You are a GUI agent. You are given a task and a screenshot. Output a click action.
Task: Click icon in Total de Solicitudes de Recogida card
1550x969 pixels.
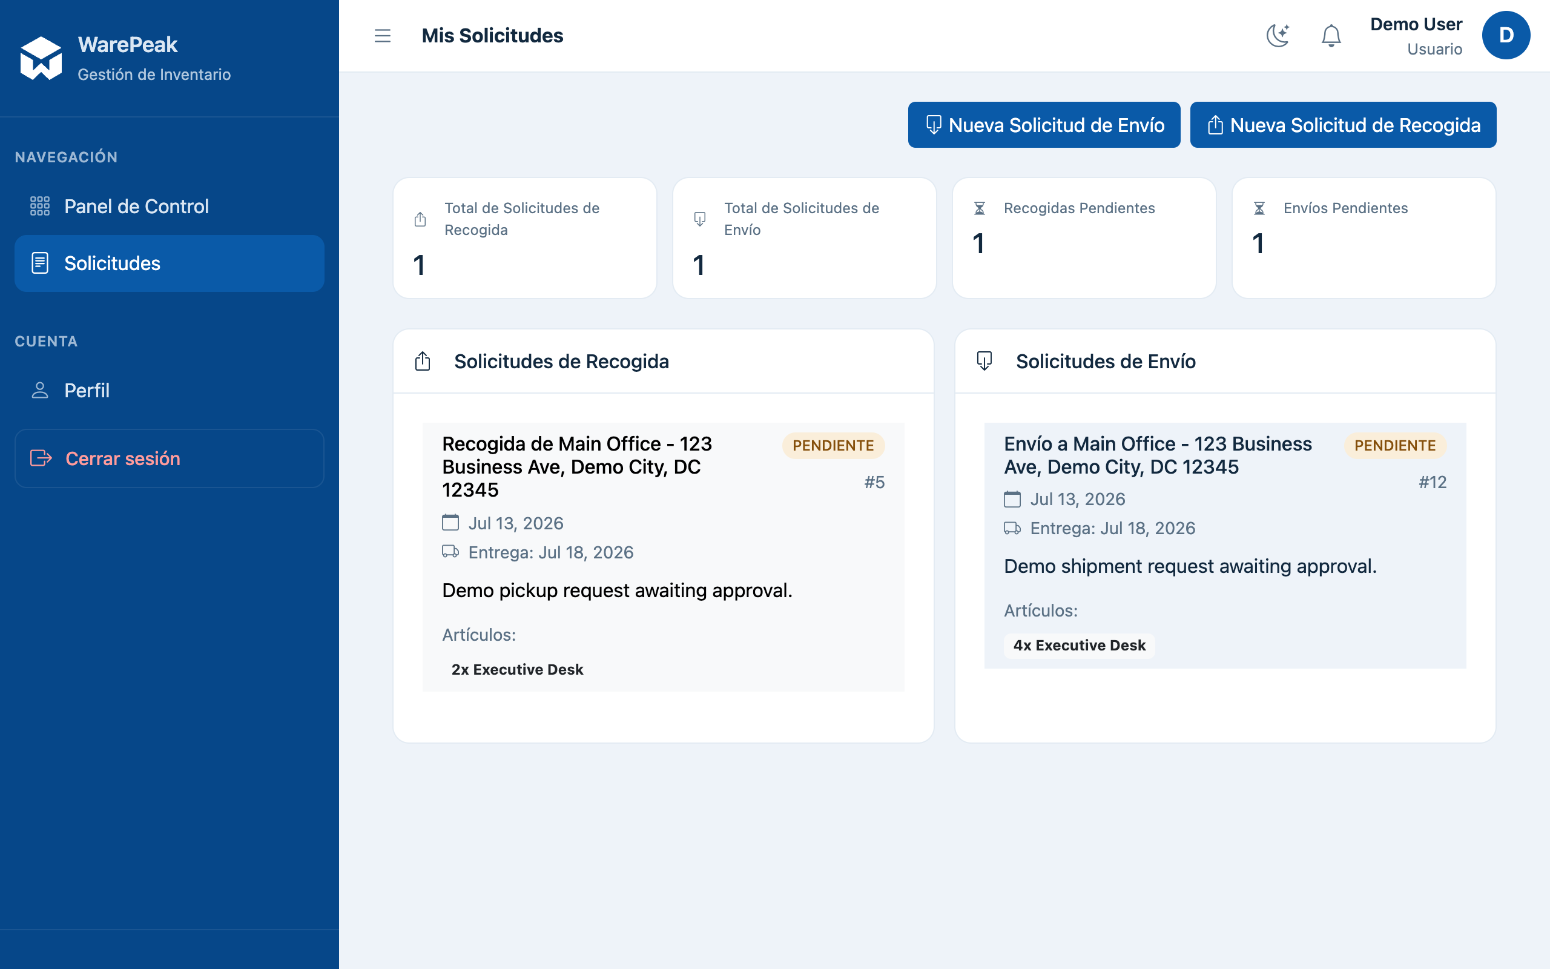420,220
